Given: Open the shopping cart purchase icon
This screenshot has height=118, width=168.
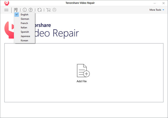Looking at the screenshot, I should click(x=48, y=10).
